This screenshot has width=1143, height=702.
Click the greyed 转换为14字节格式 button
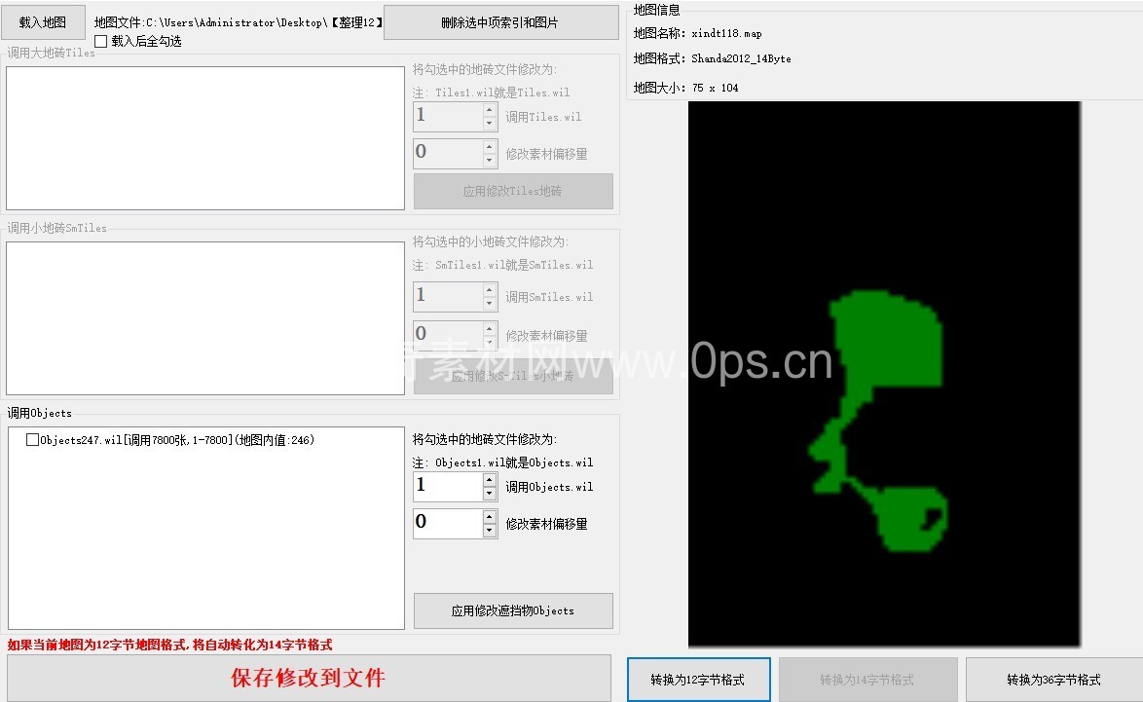tap(866, 680)
